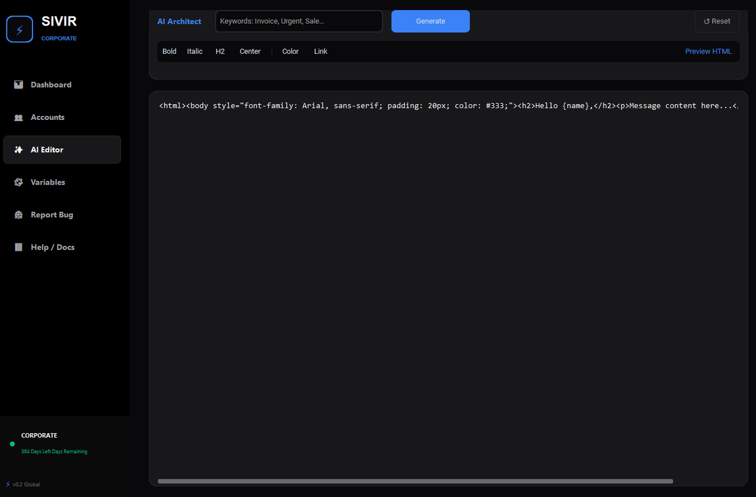756x497 pixels.
Task: Click the Dashboard sidebar icon
Action: point(18,85)
